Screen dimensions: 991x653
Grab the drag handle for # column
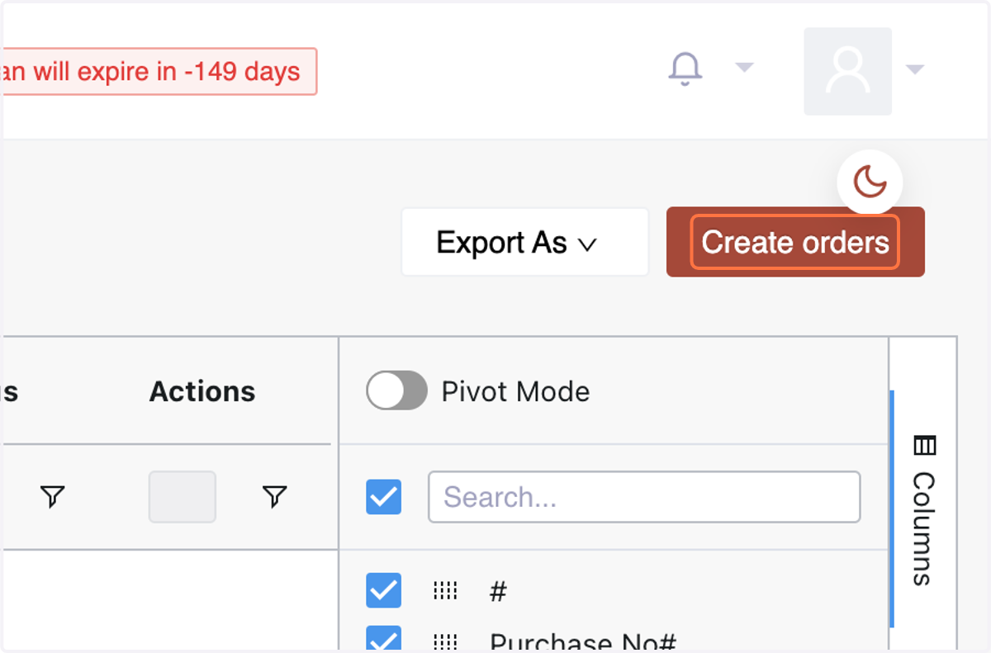(x=445, y=591)
